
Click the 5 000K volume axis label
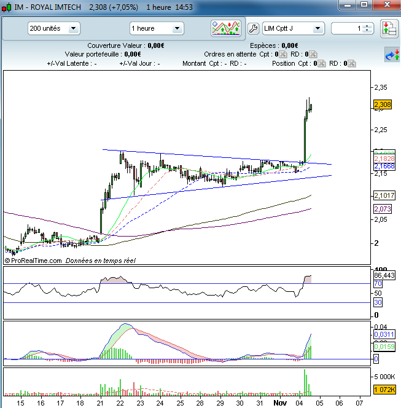pos(384,377)
